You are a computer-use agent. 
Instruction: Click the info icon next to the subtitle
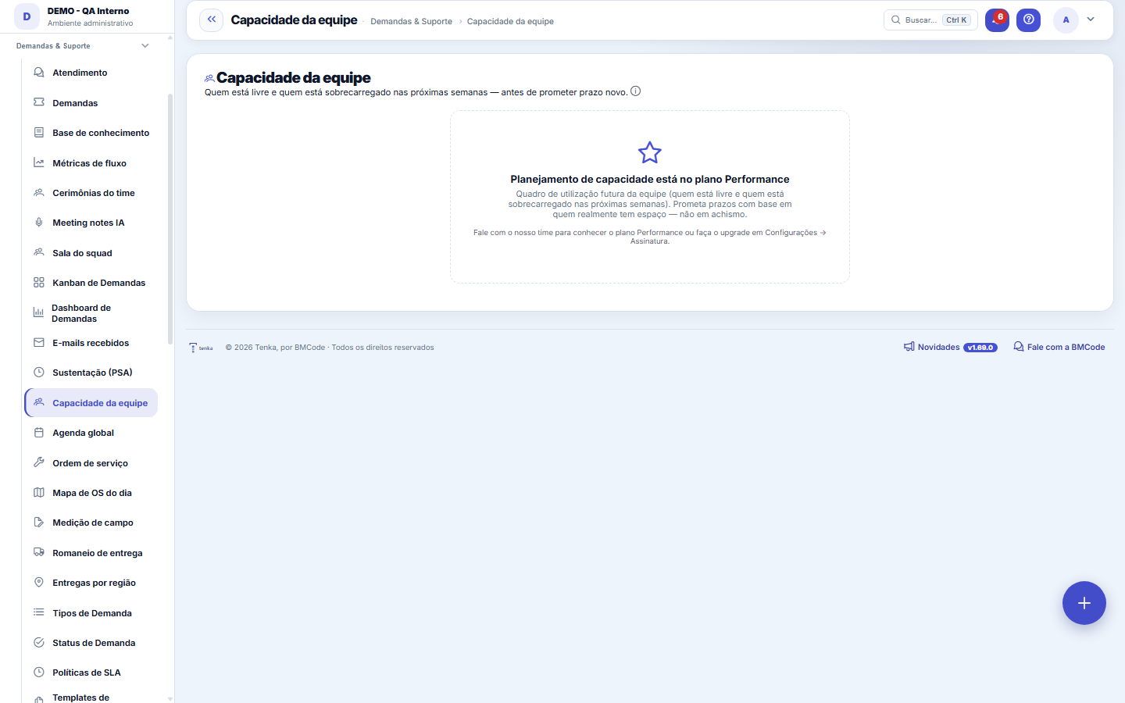pos(636,91)
